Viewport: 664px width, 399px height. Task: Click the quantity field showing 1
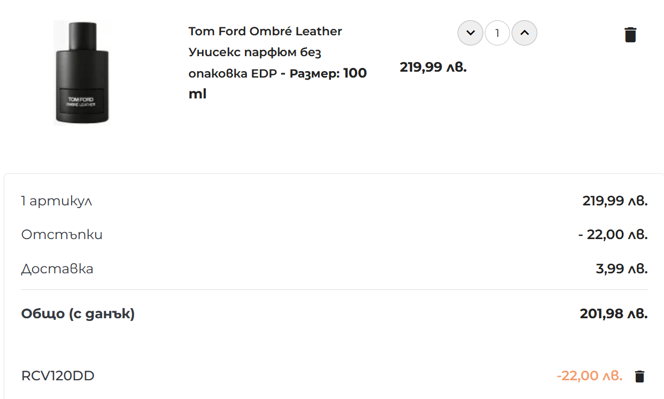497,33
